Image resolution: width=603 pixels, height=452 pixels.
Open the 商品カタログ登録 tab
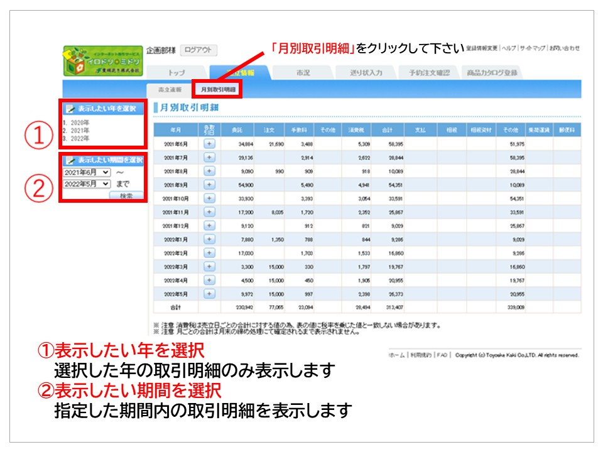[492, 73]
